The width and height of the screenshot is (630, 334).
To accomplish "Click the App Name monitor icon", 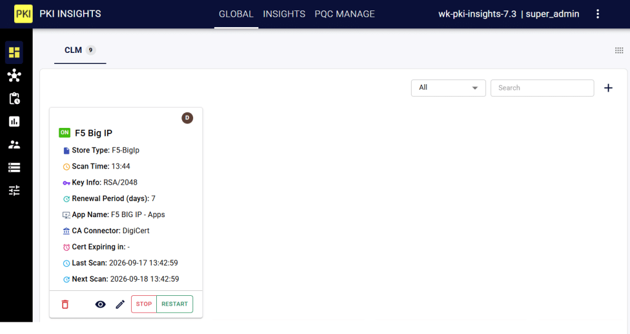I will tap(66, 215).
